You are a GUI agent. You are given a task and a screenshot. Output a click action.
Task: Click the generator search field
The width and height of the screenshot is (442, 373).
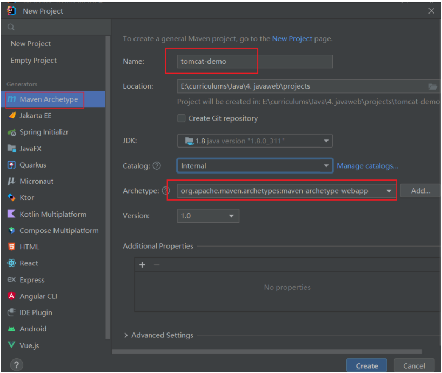[56, 27]
